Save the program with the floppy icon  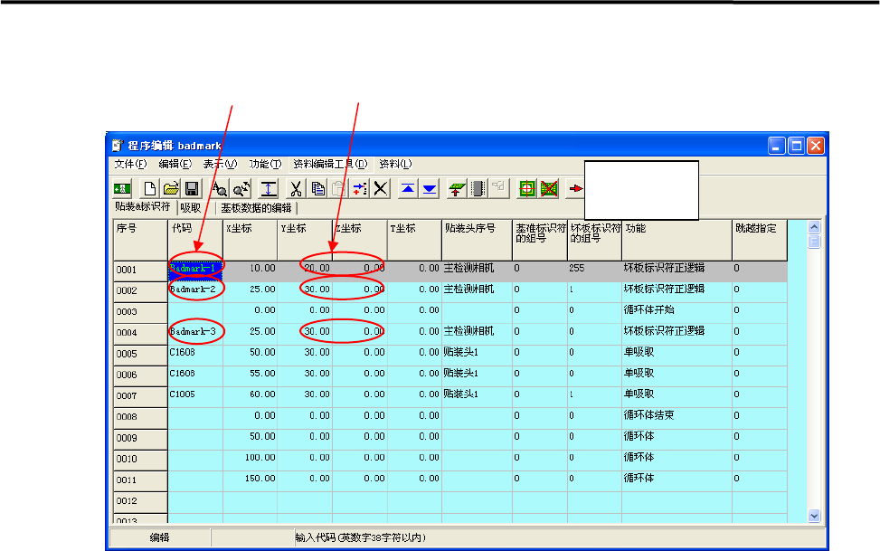(x=191, y=188)
